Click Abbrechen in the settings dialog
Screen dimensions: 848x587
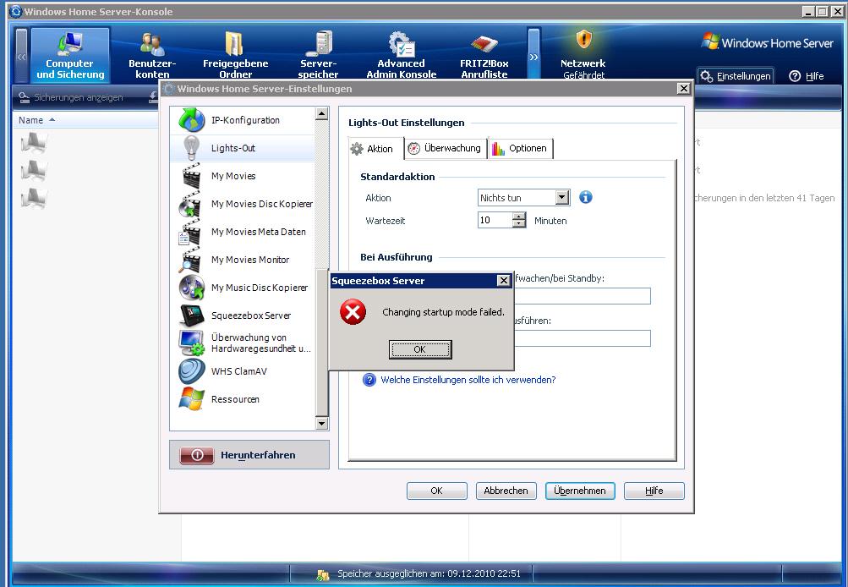(x=506, y=491)
